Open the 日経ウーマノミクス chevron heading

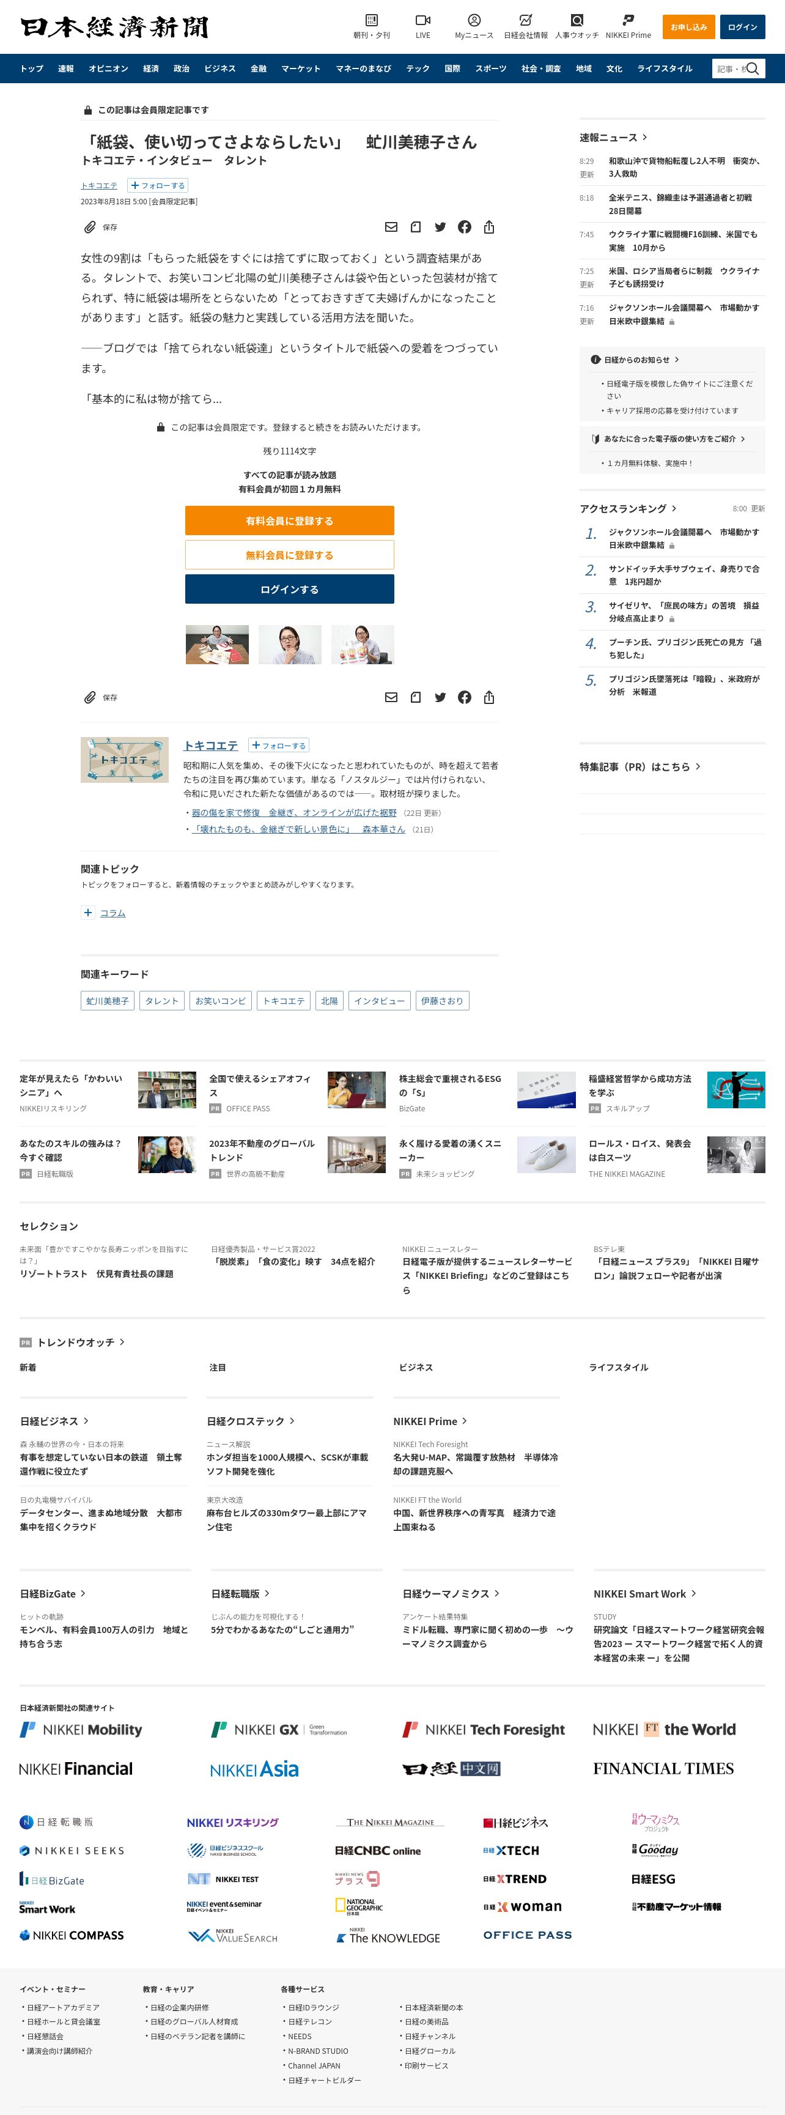tap(451, 1593)
